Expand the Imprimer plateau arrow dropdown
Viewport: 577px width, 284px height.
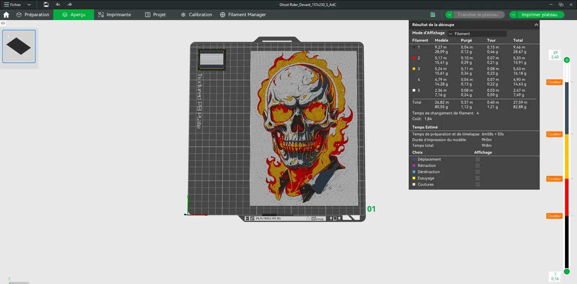click(x=513, y=15)
